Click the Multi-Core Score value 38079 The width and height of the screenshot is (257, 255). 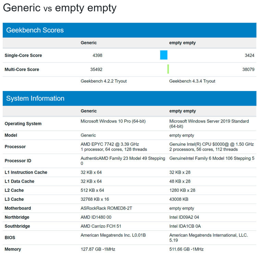click(248, 69)
